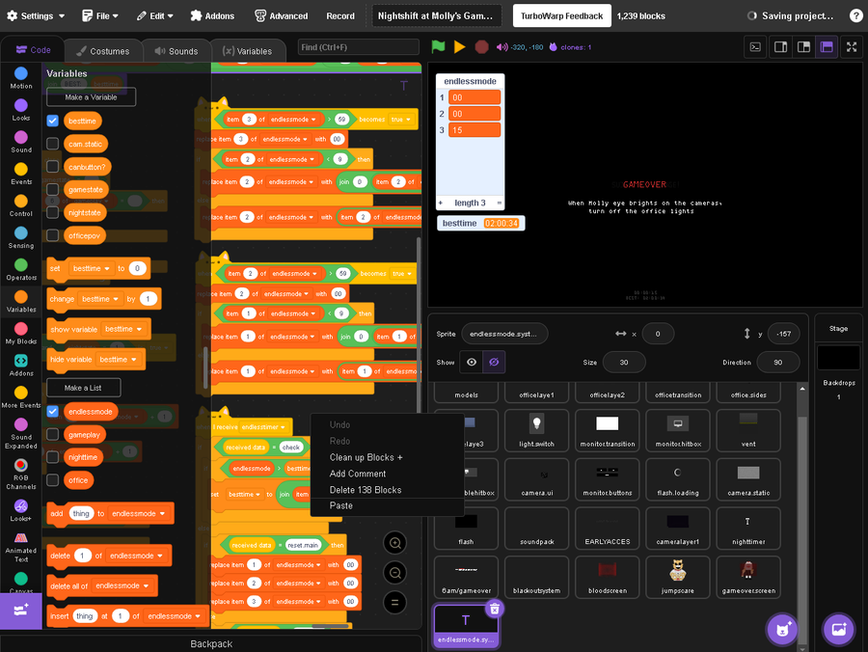Toggle the mute speaker icon above stage
This screenshot has height=652, width=868.
click(x=502, y=47)
